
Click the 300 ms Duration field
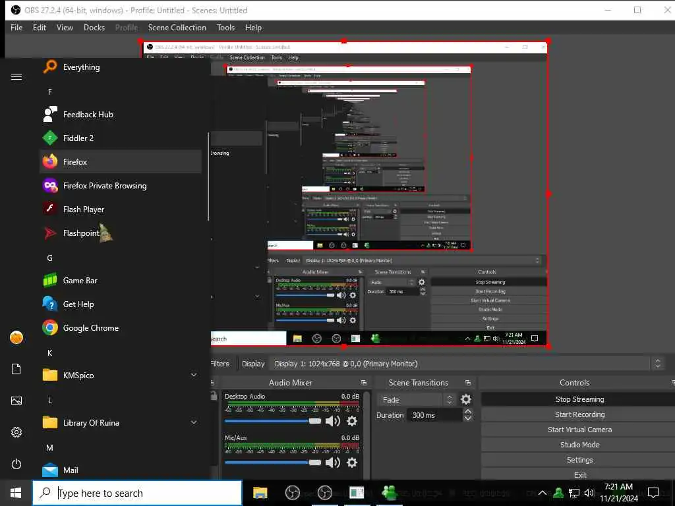pos(434,415)
